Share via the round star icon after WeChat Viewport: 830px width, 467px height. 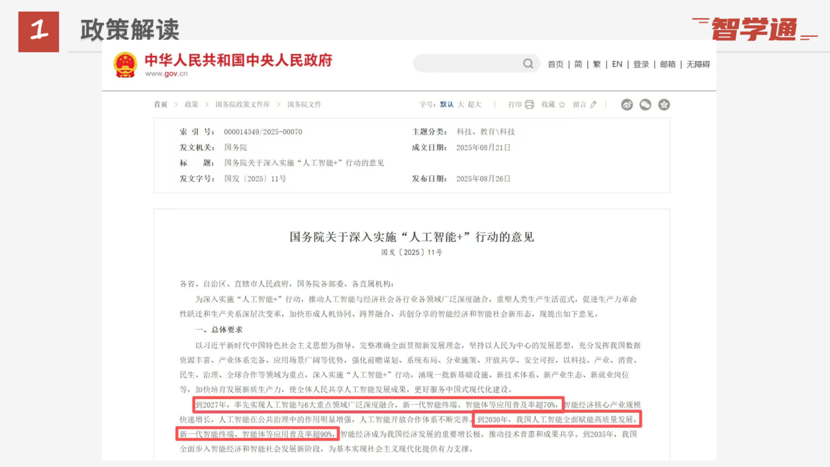point(664,105)
